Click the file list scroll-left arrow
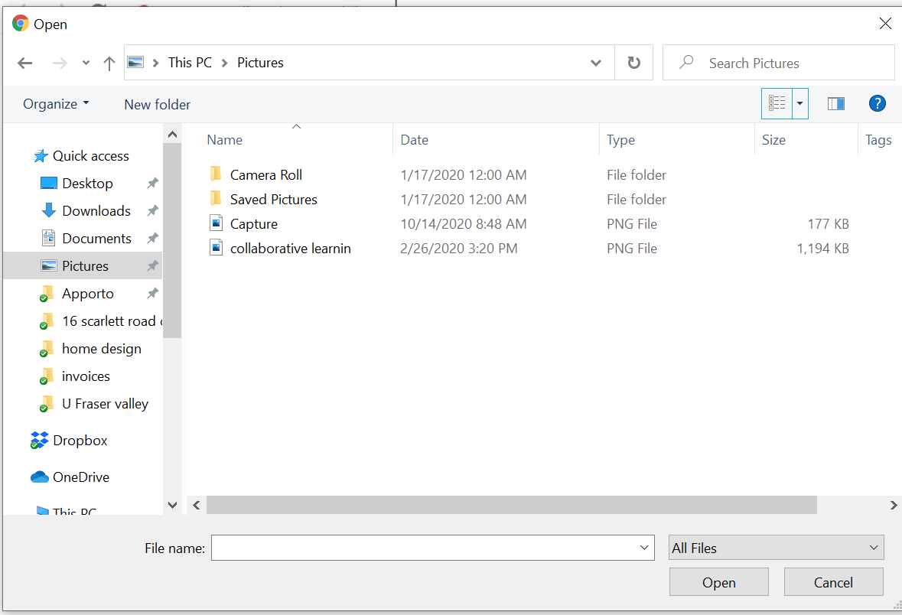The height and width of the screenshot is (615, 902). click(x=196, y=505)
